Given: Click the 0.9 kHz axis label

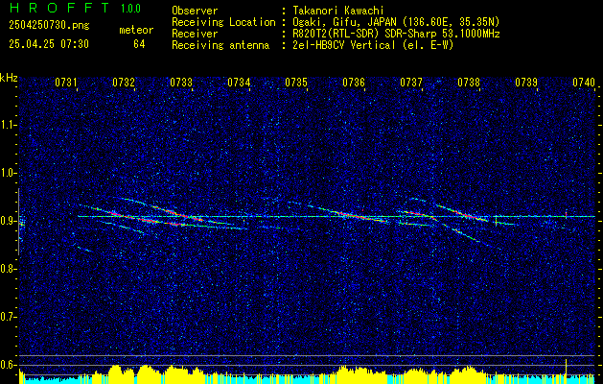Looking at the screenshot, I should [x=9, y=221].
